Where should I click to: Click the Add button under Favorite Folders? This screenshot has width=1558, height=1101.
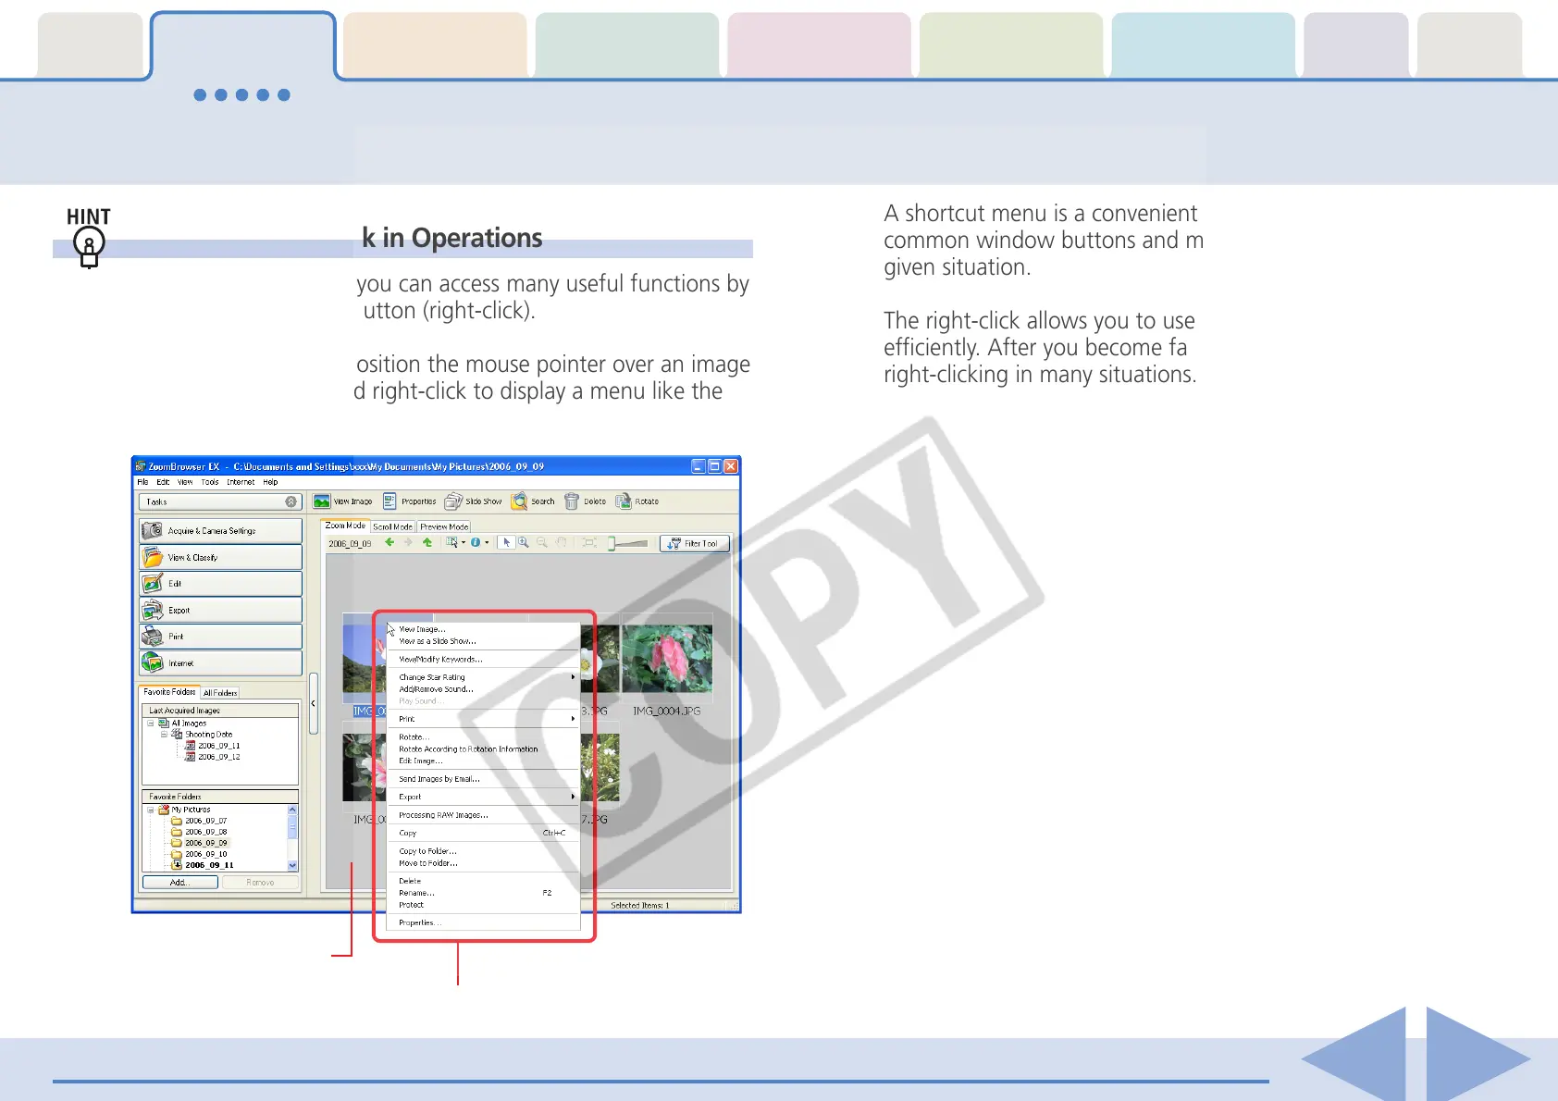pos(180,883)
